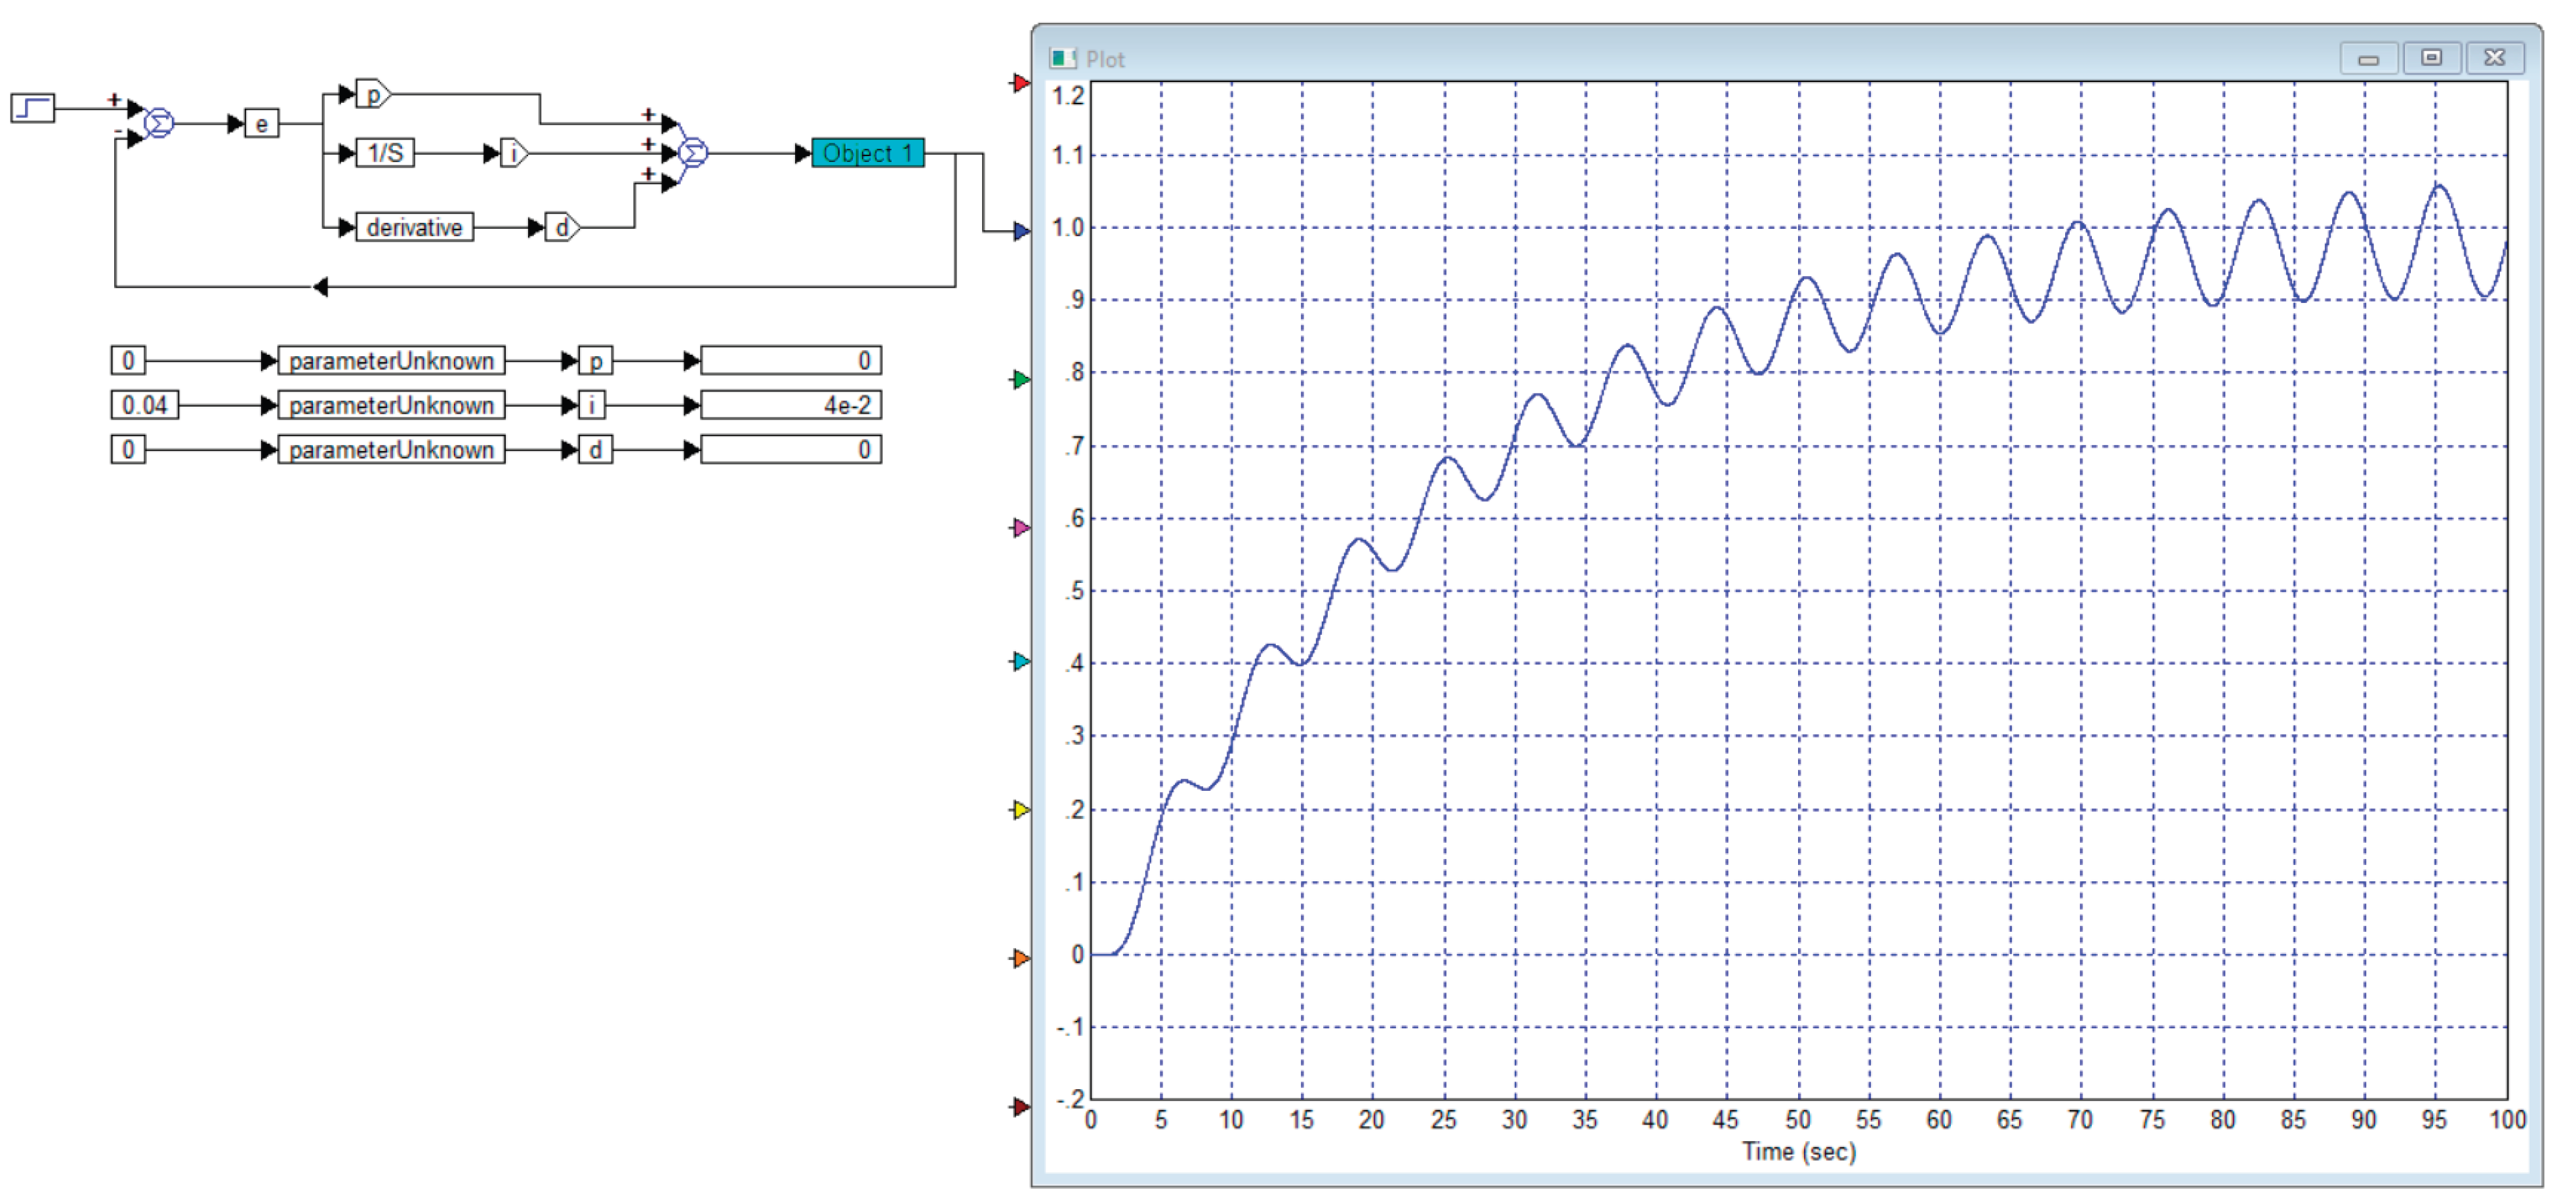Click the error summing junction block
This screenshot has height=1202, width=2561.
tap(158, 123)
